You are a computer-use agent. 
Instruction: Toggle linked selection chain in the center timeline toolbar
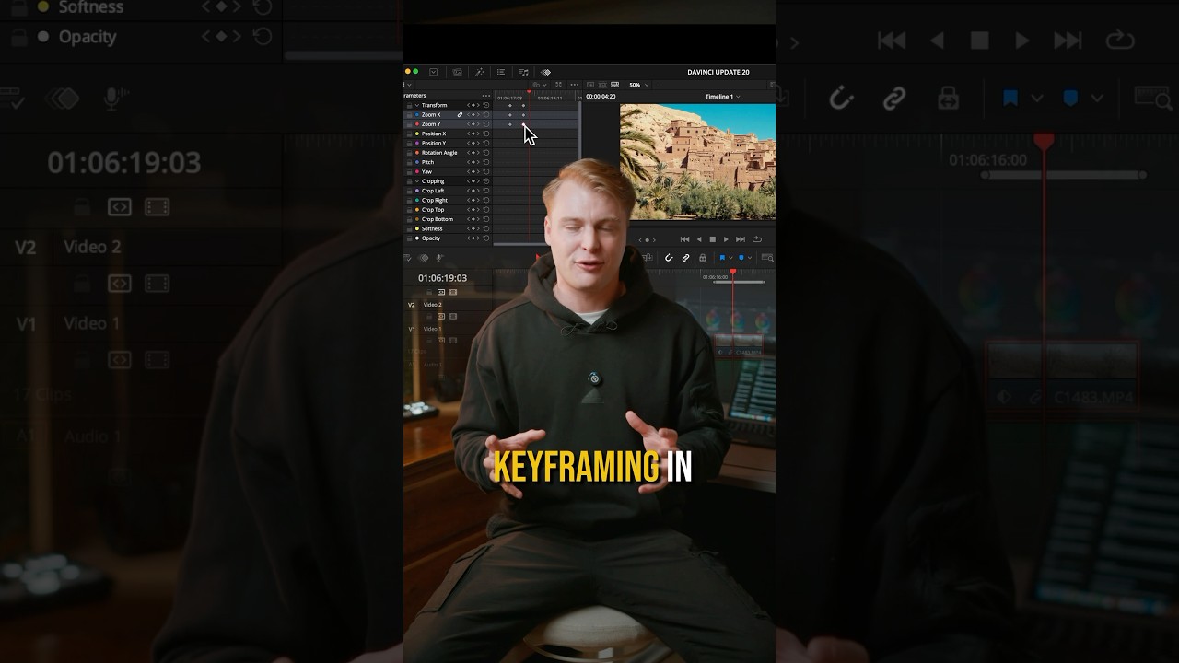point(685,258)
